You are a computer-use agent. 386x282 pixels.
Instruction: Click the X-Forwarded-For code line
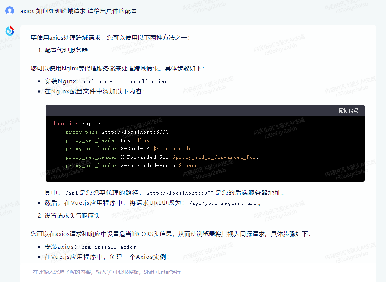(x=162, y=157)
